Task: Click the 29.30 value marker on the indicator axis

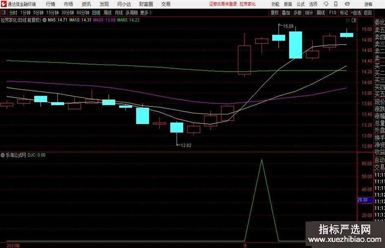Action: [362, 200]
